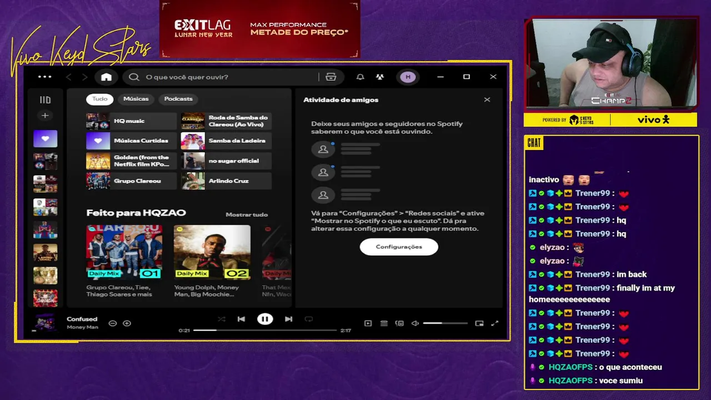Mute with the volume speaker icon

click(x=415, y=323)
